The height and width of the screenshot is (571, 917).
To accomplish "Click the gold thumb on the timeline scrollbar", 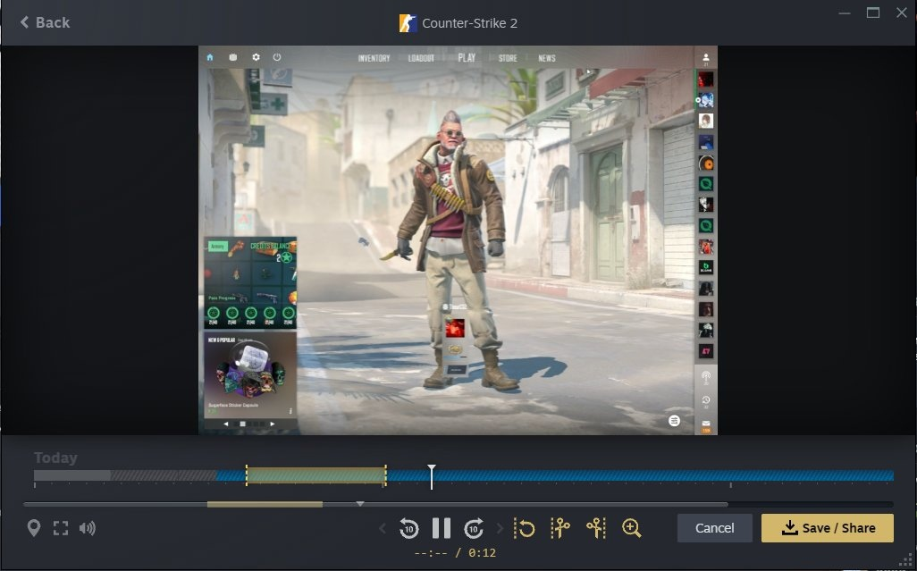I will coord(265,504).
